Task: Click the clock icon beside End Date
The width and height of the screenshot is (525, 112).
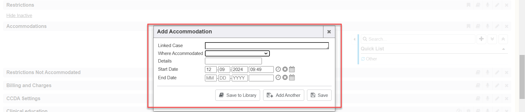Action: pos(278,77)
